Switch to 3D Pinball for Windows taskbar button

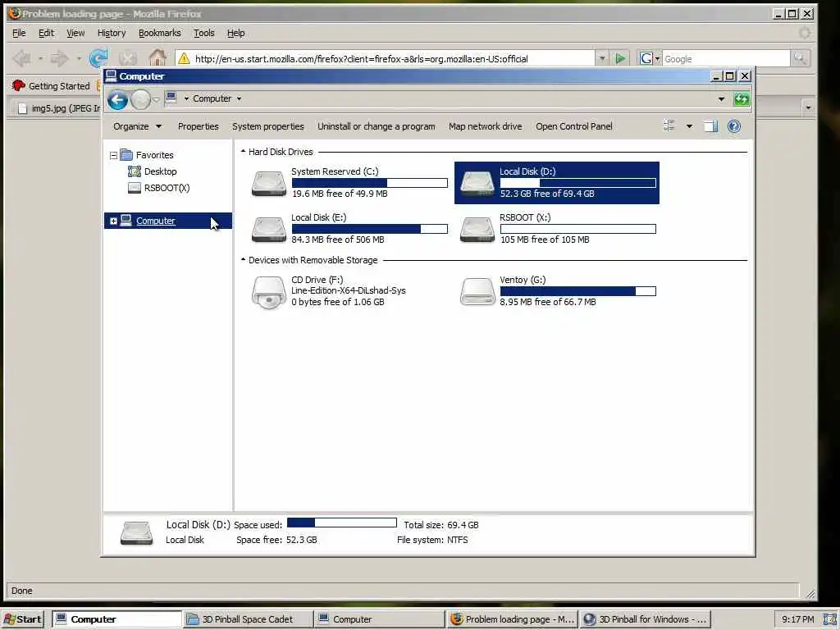click(645, 619)
